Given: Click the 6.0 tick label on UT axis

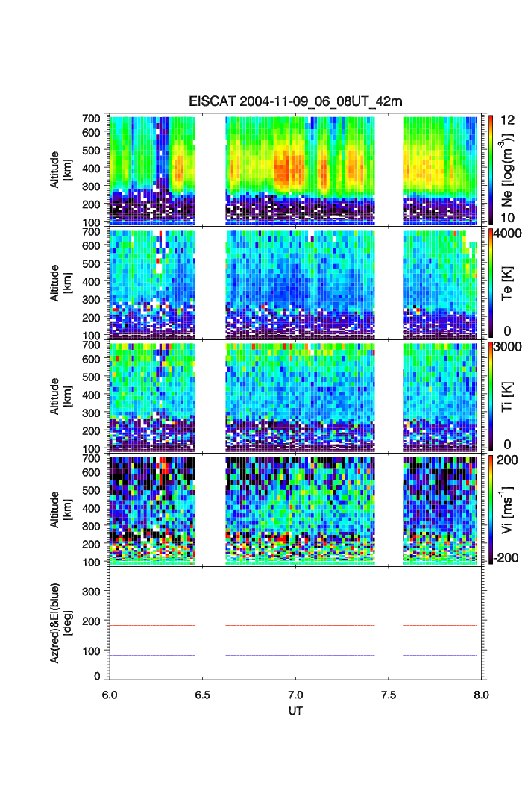Looking at the screenshot, I should click(x=110, y=694).
